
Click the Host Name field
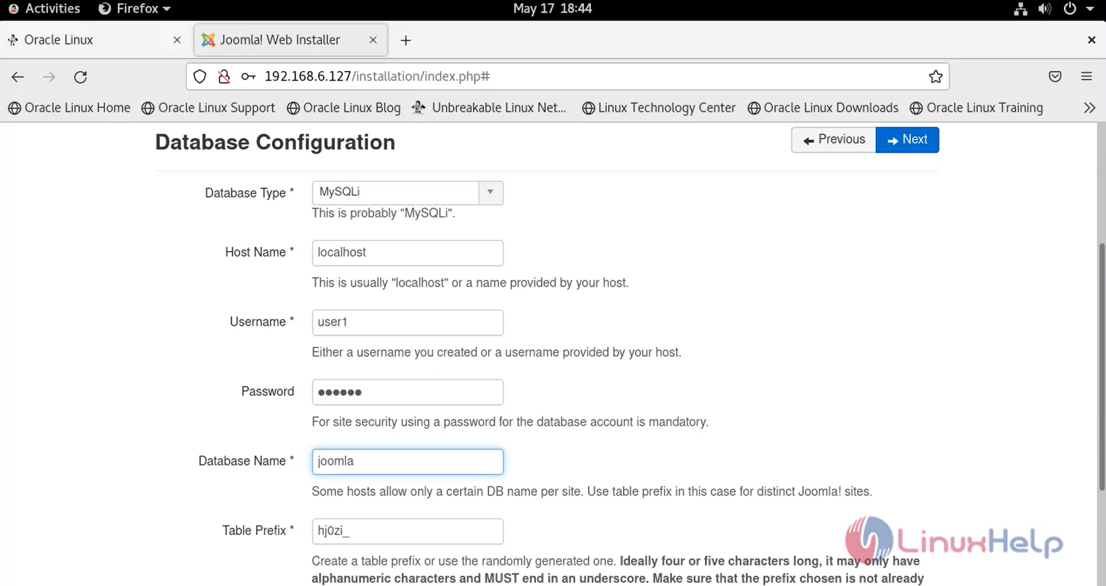click(408, 253)
